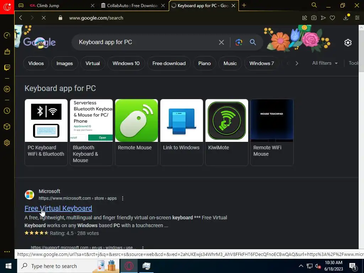
Task: Select the Windows 7 filter chip
Action: tap(262, 63)
